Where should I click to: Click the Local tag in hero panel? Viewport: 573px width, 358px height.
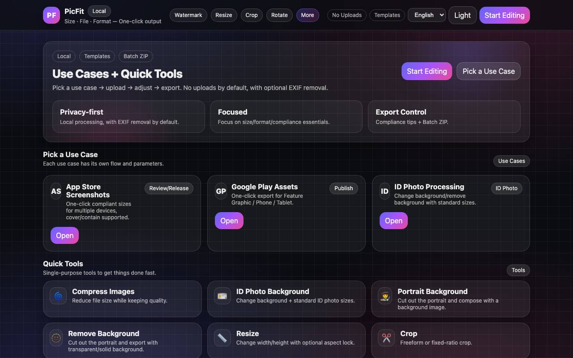[x=64, y=56]
